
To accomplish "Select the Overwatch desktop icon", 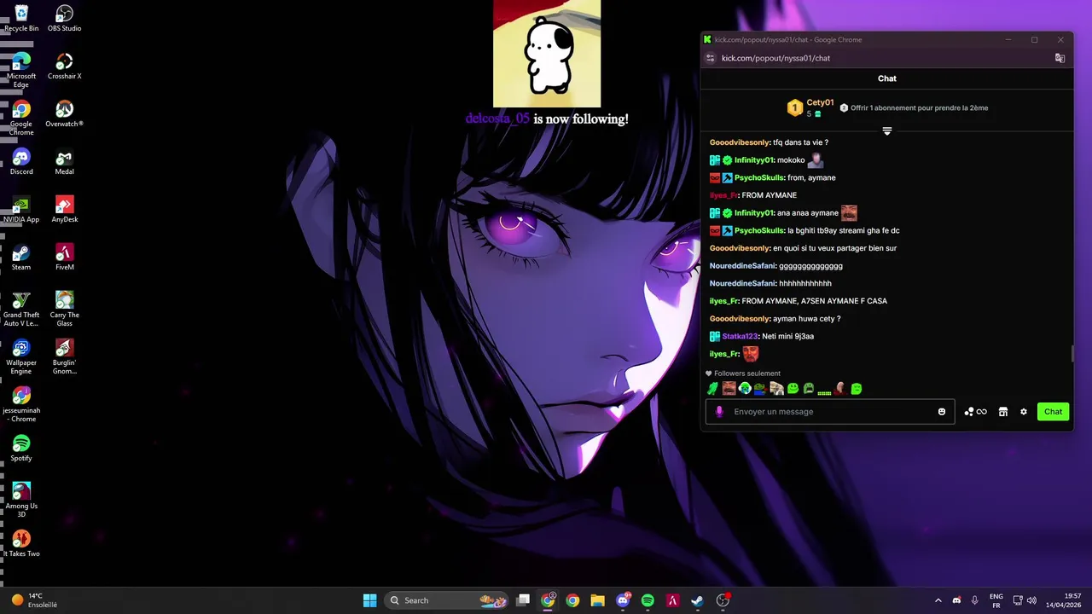I will [64, 113].
